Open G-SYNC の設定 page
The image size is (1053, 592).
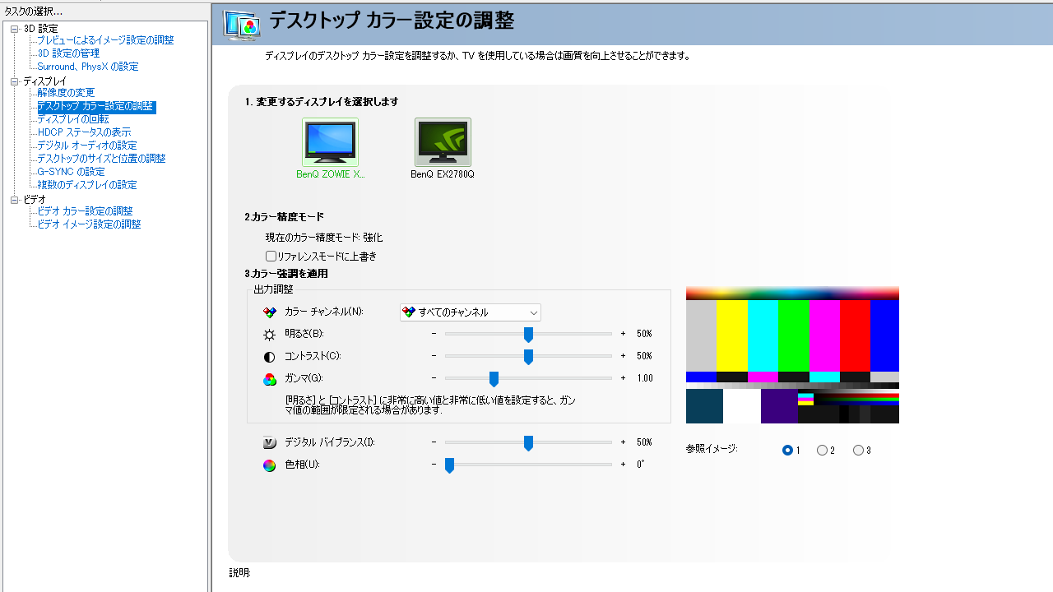pyautogui.click(x=71, y=172)
